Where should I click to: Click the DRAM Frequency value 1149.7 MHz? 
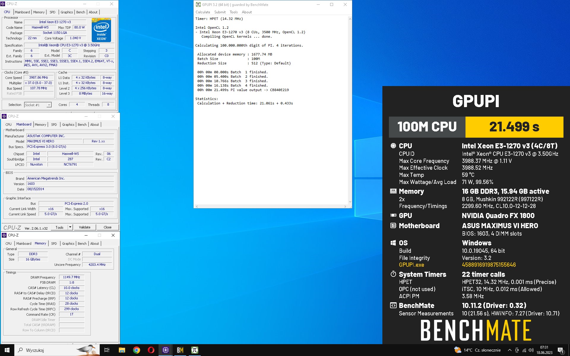click(x=72, y=277)
